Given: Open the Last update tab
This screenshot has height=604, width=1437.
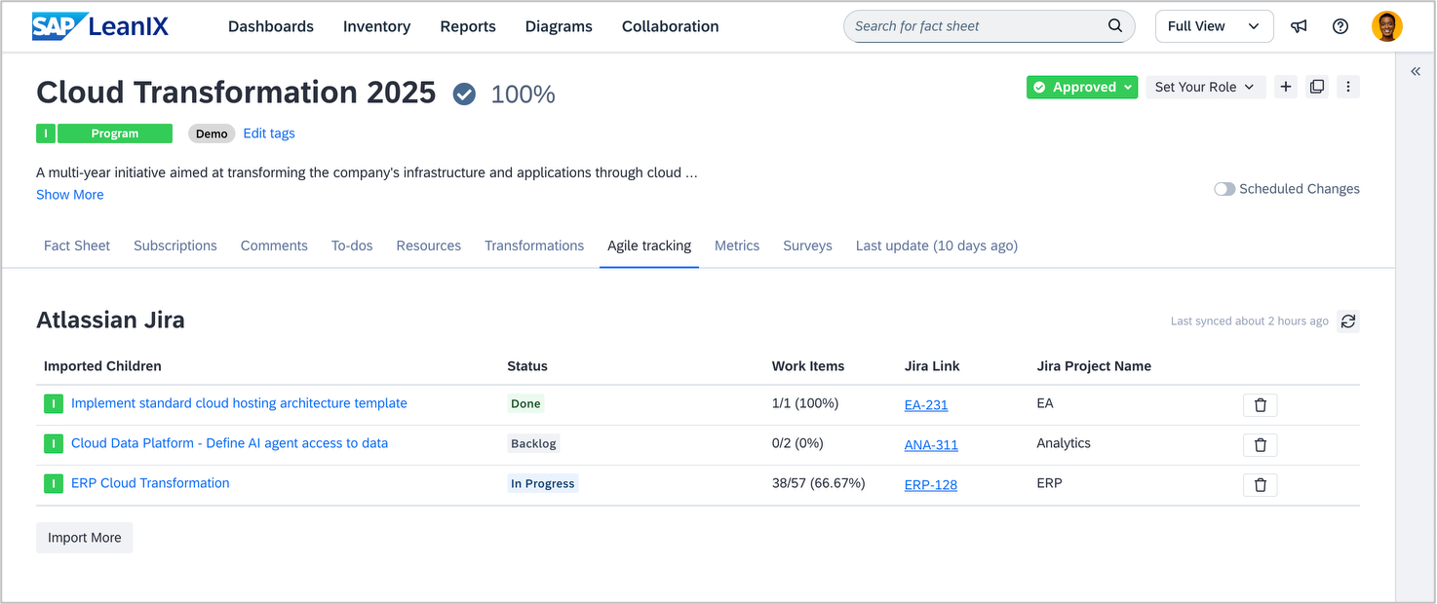Looking at the screenshot, I should (937, 245).
